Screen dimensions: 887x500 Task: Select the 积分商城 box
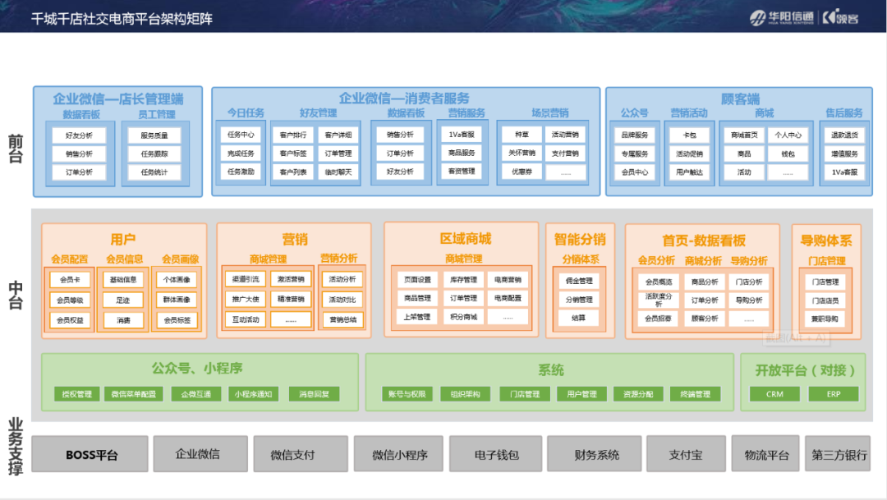[463, 317]
